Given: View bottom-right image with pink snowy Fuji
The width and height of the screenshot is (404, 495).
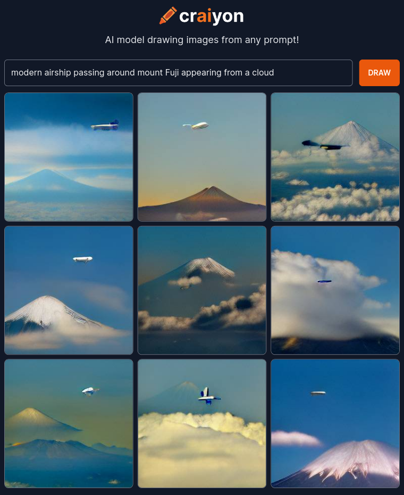Looking at the screenshot, I should 335,423.
